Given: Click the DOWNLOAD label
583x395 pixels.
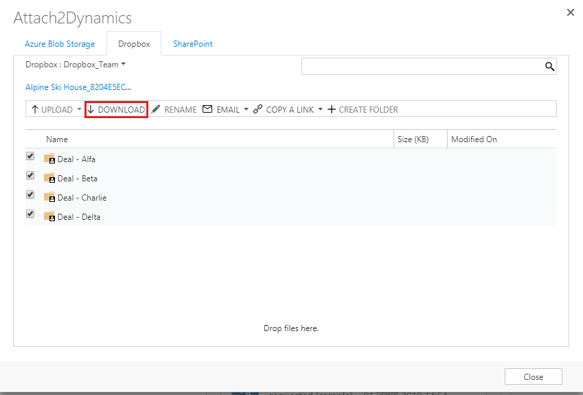Looking at the screenshot, I should point(122,110).
